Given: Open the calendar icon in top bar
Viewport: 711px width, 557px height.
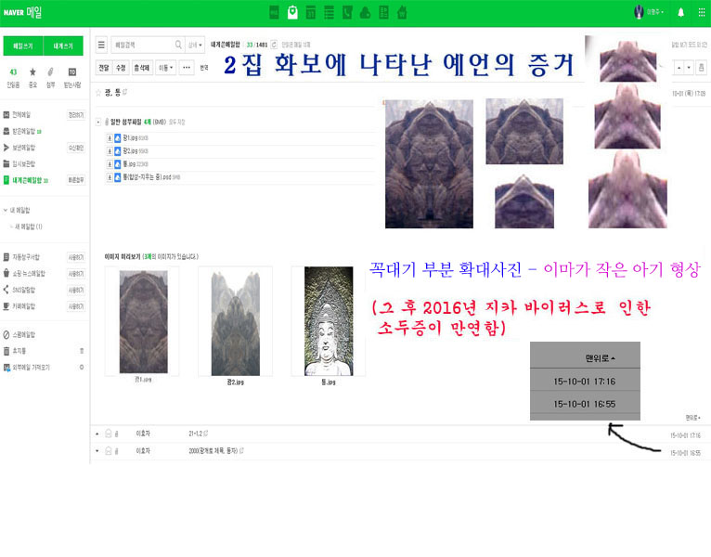Looking at the screenshot, I should coord(311,13).
